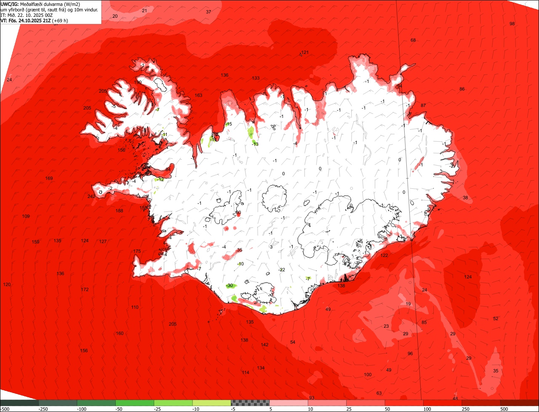This screenshot has width=539, height=412.
Task: Click the valid time 'VT: Fös. 24.10.2025 21Z (+69 h)'
Action: pyautogui.click(x=35, y=20)
